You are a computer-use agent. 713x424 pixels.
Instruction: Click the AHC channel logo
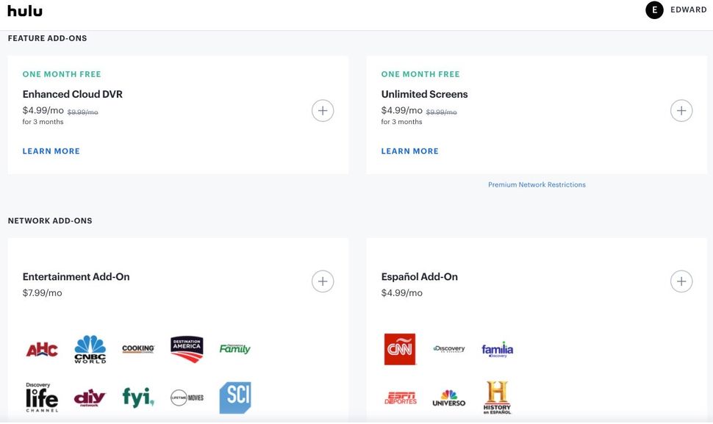41,349
